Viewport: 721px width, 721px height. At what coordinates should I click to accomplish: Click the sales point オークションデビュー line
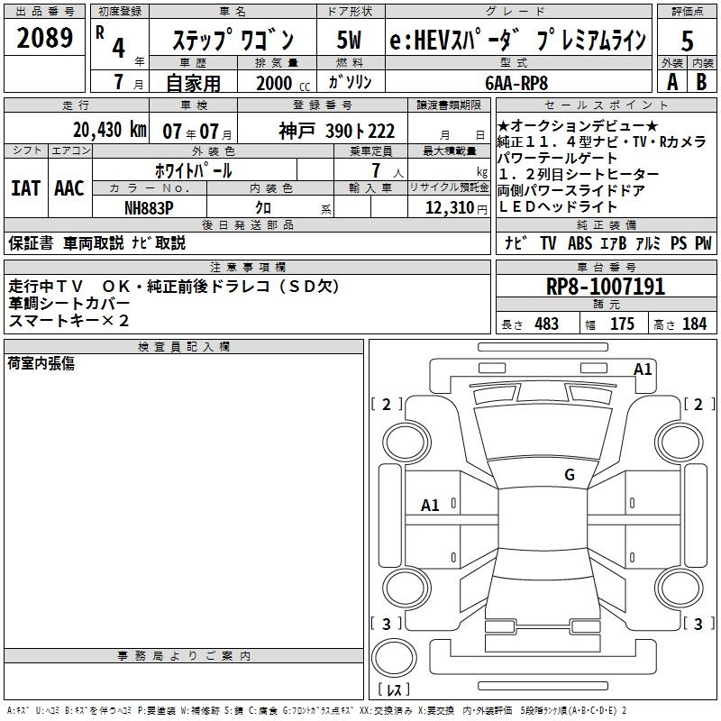point(578,125)
